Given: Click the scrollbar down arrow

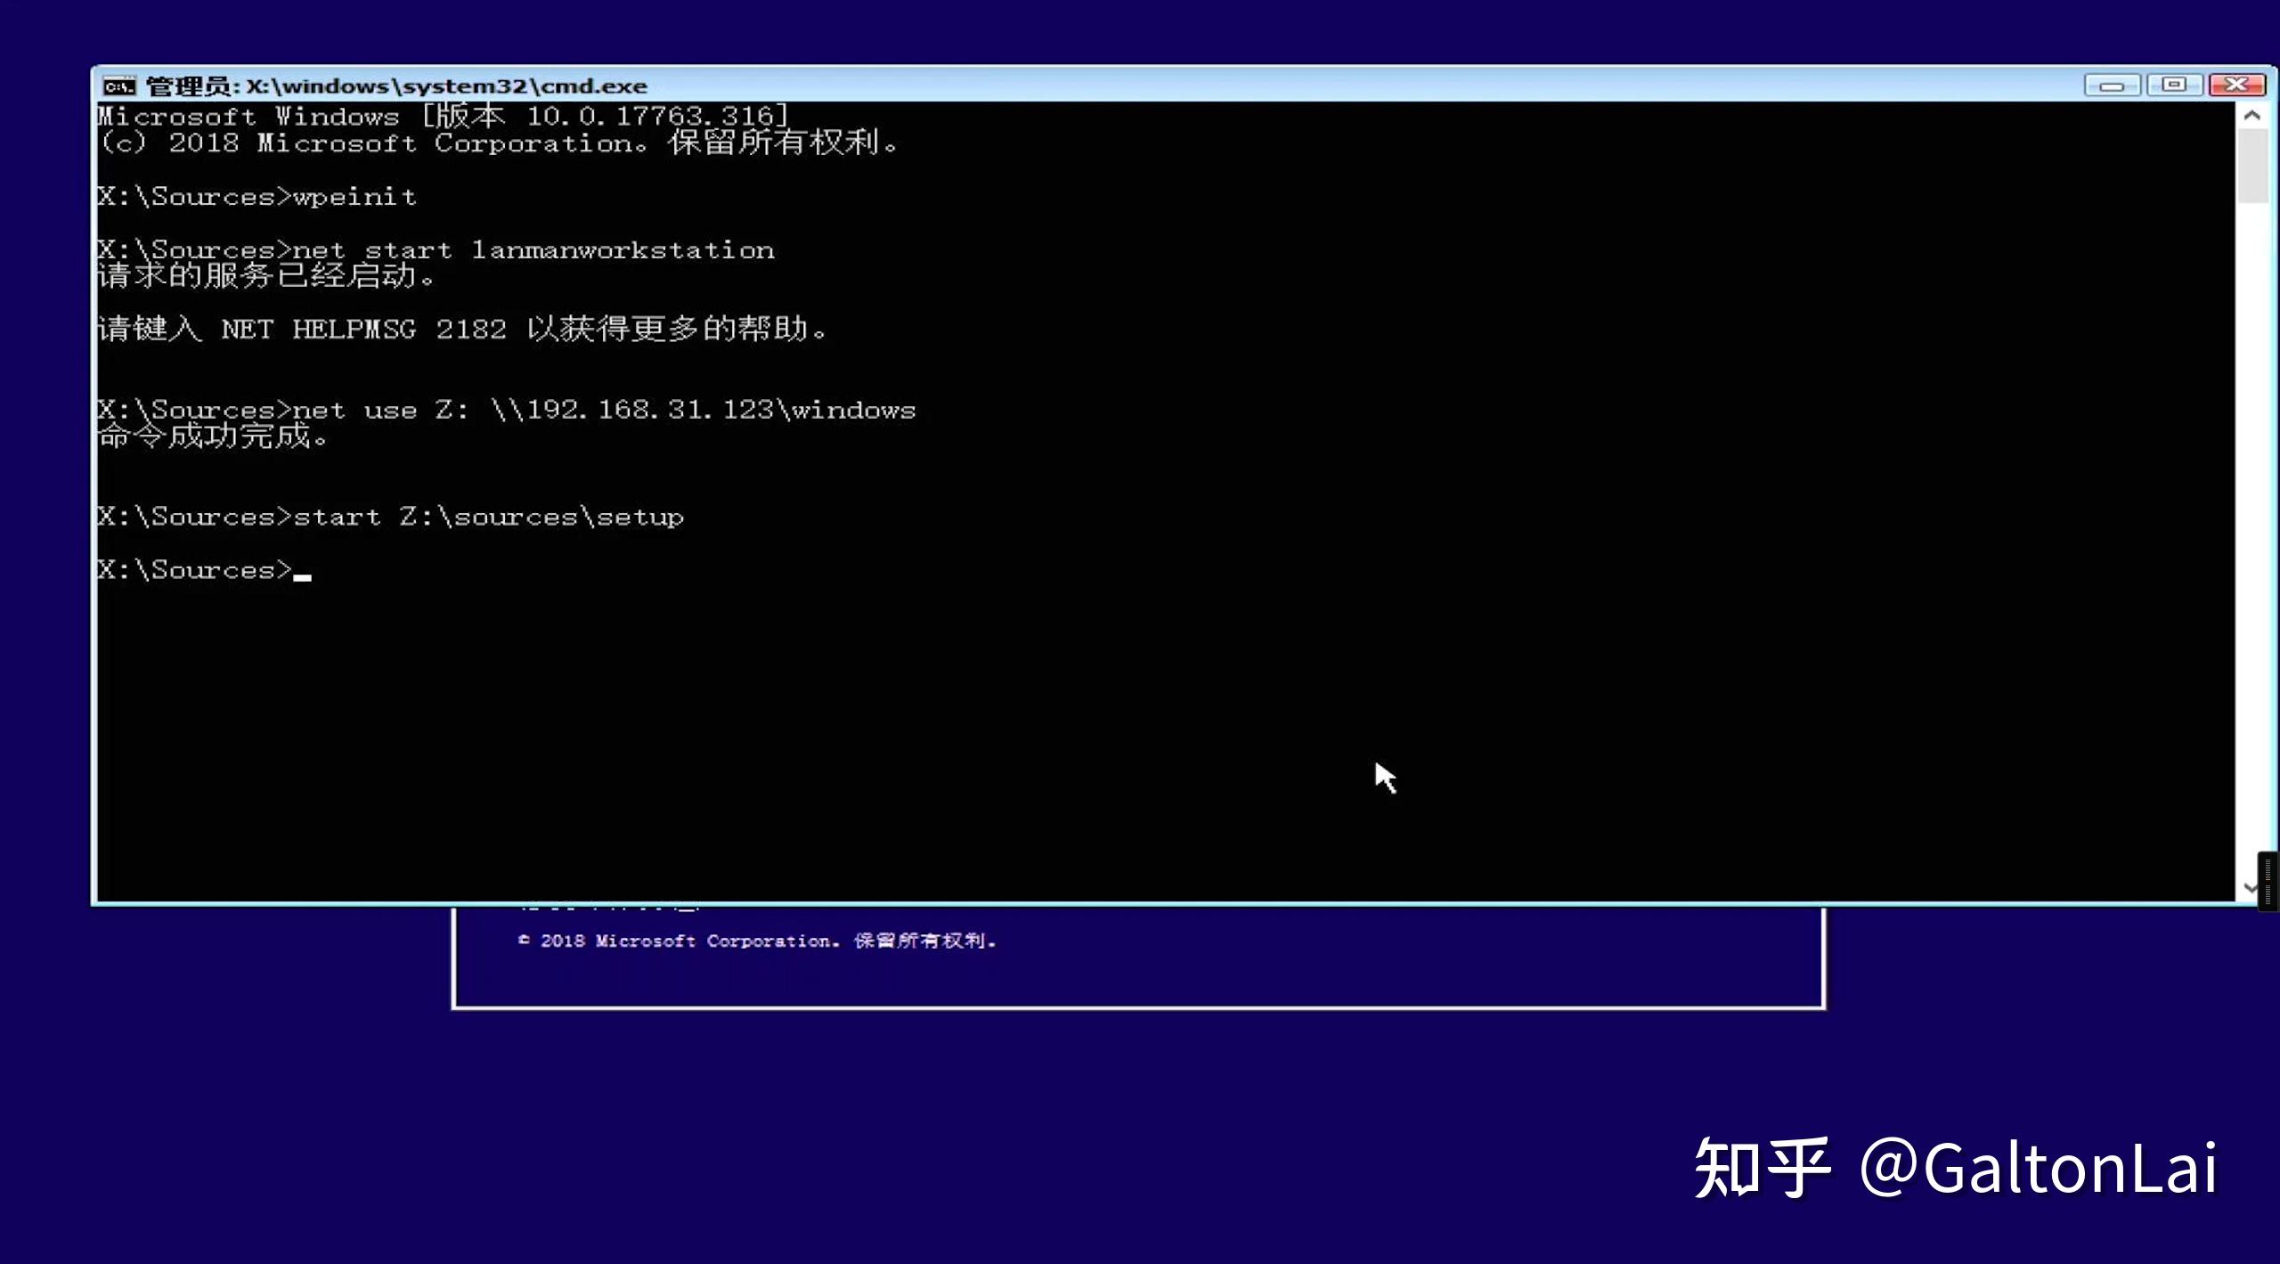Looking at the screenshot, I should click(x=2251, y=887).
